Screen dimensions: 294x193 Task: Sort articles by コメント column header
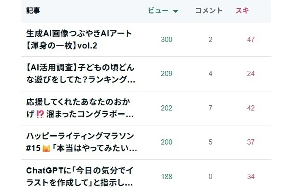[x=209, y=11]
